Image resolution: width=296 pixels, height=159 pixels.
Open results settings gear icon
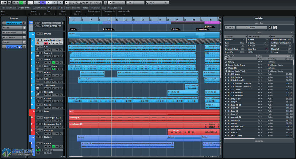(x=229, y=56)
